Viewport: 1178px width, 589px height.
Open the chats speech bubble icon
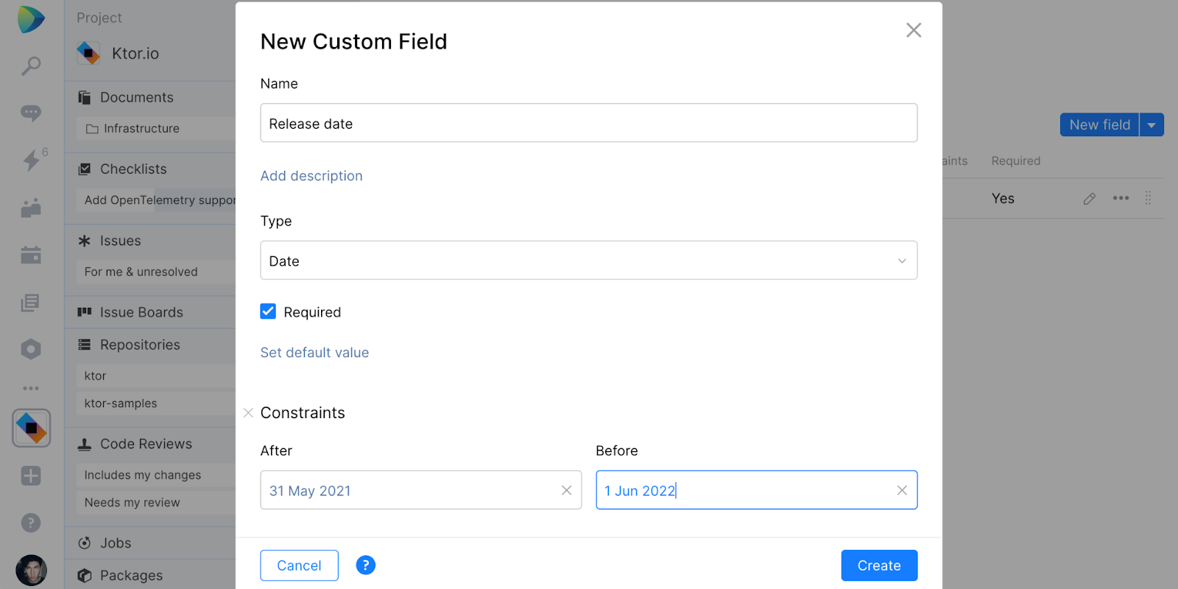coord(31,113)
